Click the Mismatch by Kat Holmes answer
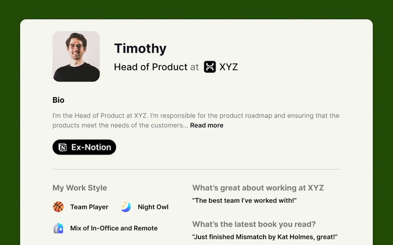 (265, 237)
